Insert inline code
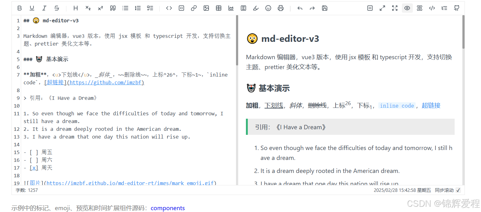Image resolution: width=481 pixels, height=212 pixels. tap(169, 8)
